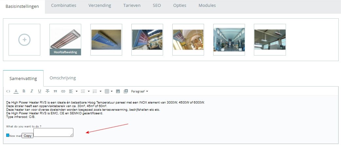
Task: Select the blue ceiling heater thumbnail
Action: pos(106,40)
